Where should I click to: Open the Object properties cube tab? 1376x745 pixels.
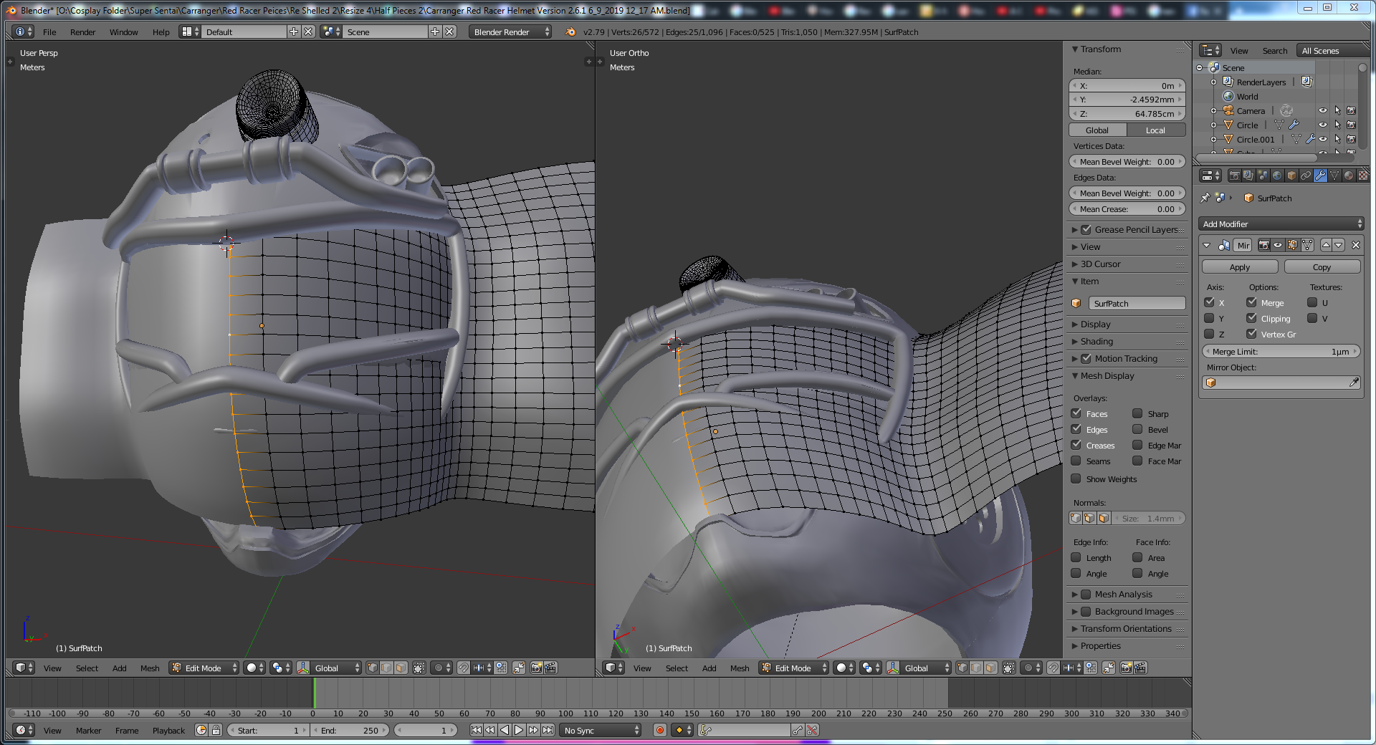tap(1291, 176)
